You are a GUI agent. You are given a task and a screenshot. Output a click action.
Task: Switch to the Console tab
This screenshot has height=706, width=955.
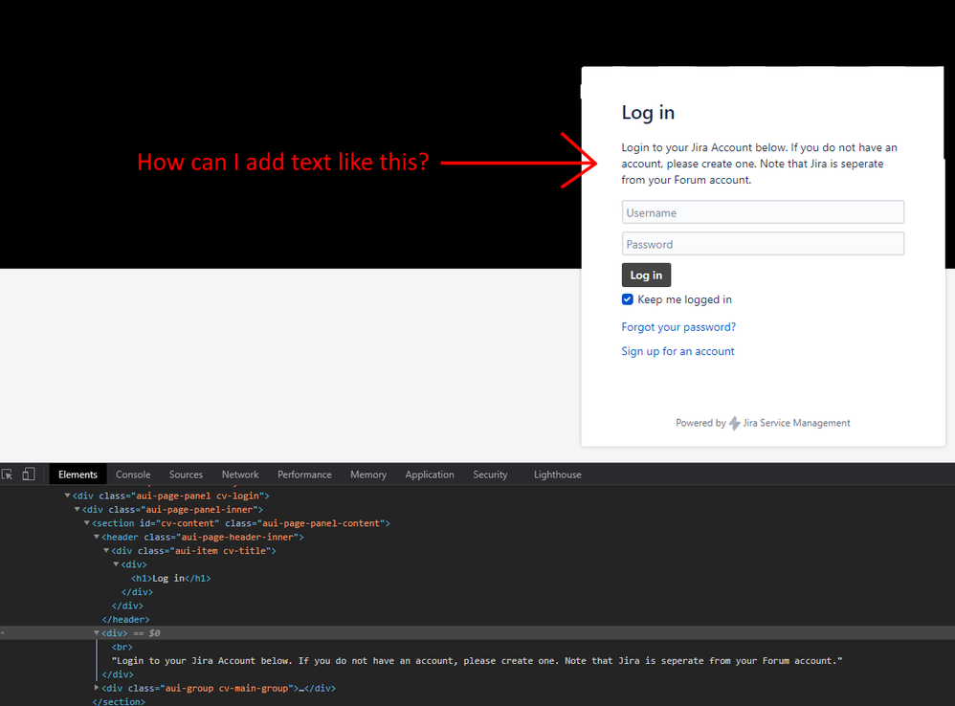tap(132, 474)
